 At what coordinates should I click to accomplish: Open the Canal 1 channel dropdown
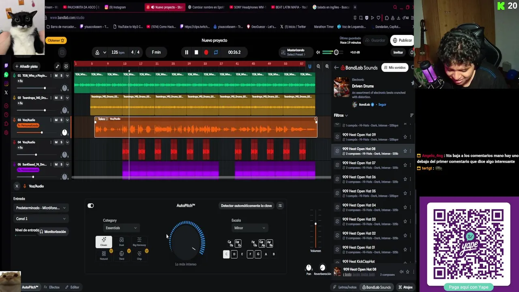tap(41, 219)
